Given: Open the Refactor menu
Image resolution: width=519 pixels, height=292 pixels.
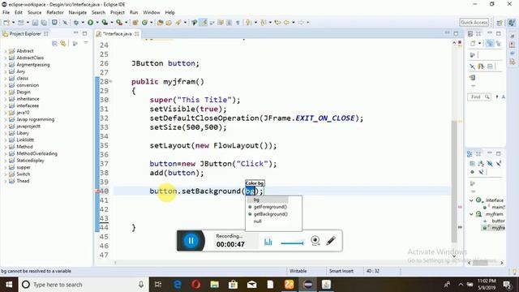Looking at the screenshot, I should 55,13.
